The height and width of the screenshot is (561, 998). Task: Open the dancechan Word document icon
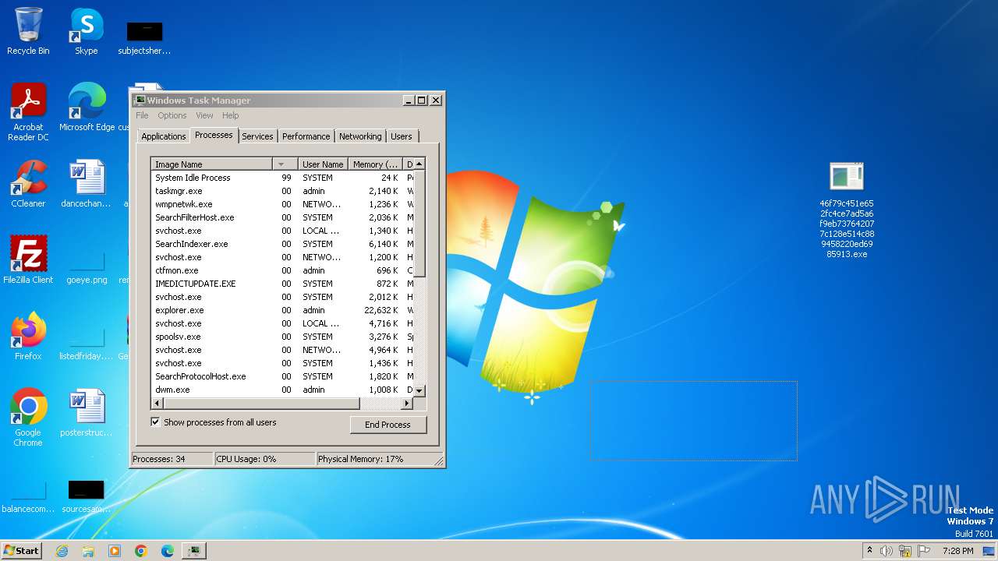87,184
